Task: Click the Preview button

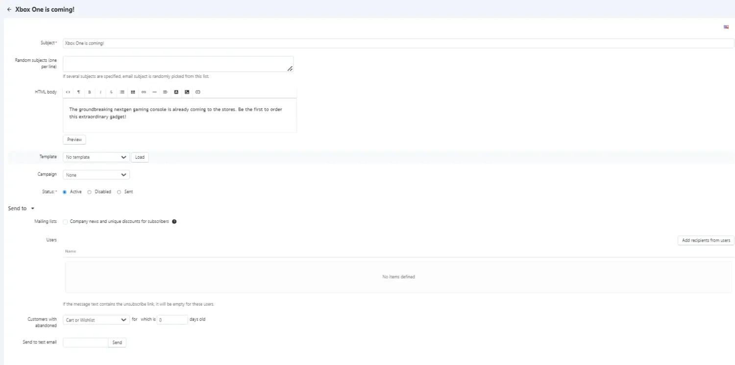Action: pyautogui.click(x=74, y=140)
